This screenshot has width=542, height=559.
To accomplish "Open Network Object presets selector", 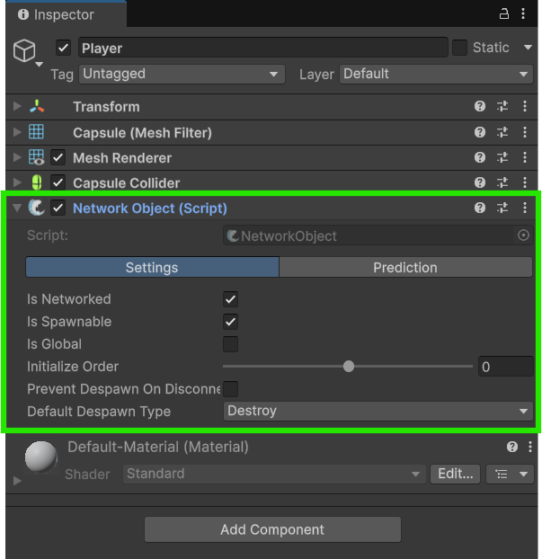I will [x=502, y=208].
